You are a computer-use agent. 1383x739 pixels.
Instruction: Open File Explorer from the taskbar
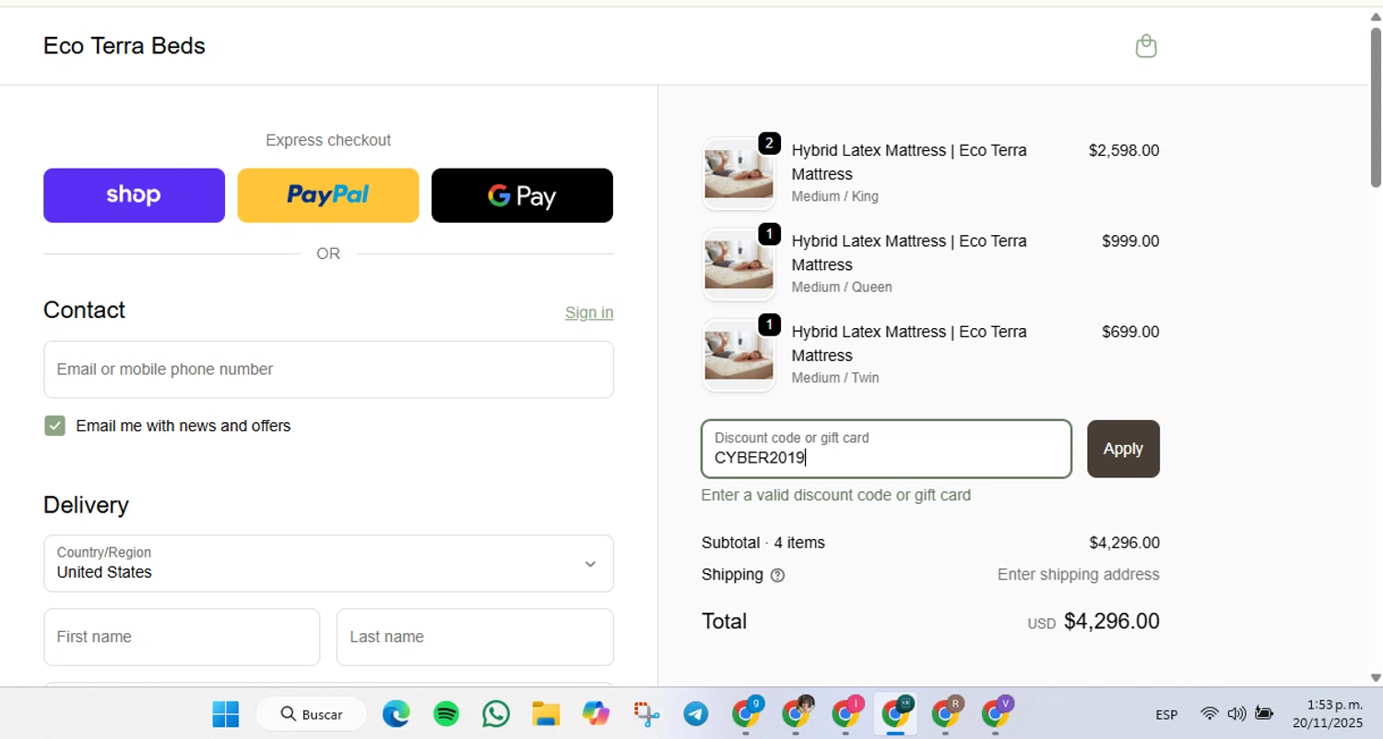click(546, 714)
